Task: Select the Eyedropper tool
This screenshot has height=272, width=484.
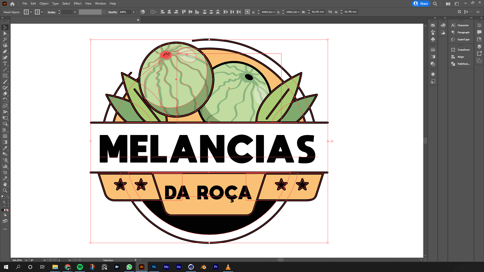Action: 5,148
